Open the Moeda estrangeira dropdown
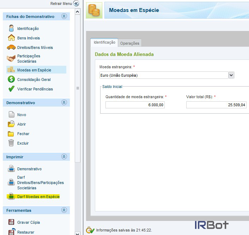Image resolution: width=249 pixels, height=235 pixels. coord(231,75)
